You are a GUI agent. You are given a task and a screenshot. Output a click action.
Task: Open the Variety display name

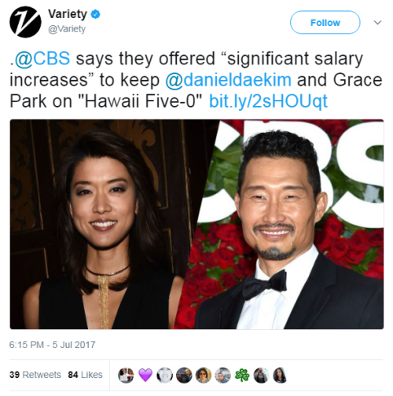[68, 14]
